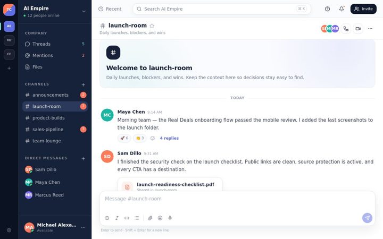The height and width of the screenshot is (239, 383).
Task: Open the 4 replies thread
Action: click(x=169, y=138)
